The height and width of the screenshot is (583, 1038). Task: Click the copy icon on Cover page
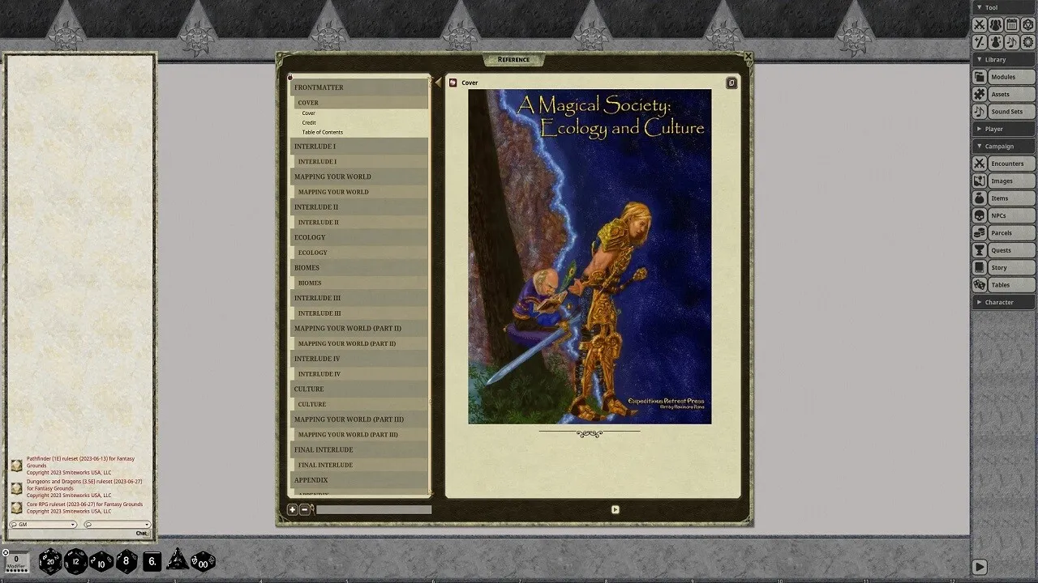coord(731,83)
